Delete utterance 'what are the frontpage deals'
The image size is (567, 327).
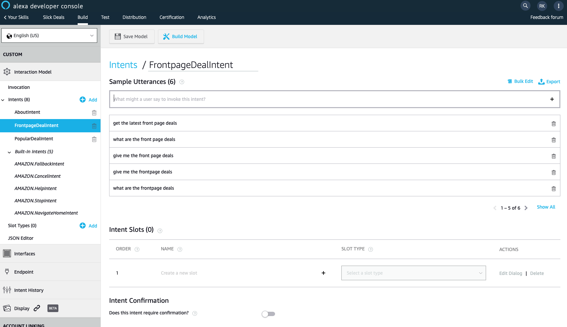pos(554,189)
